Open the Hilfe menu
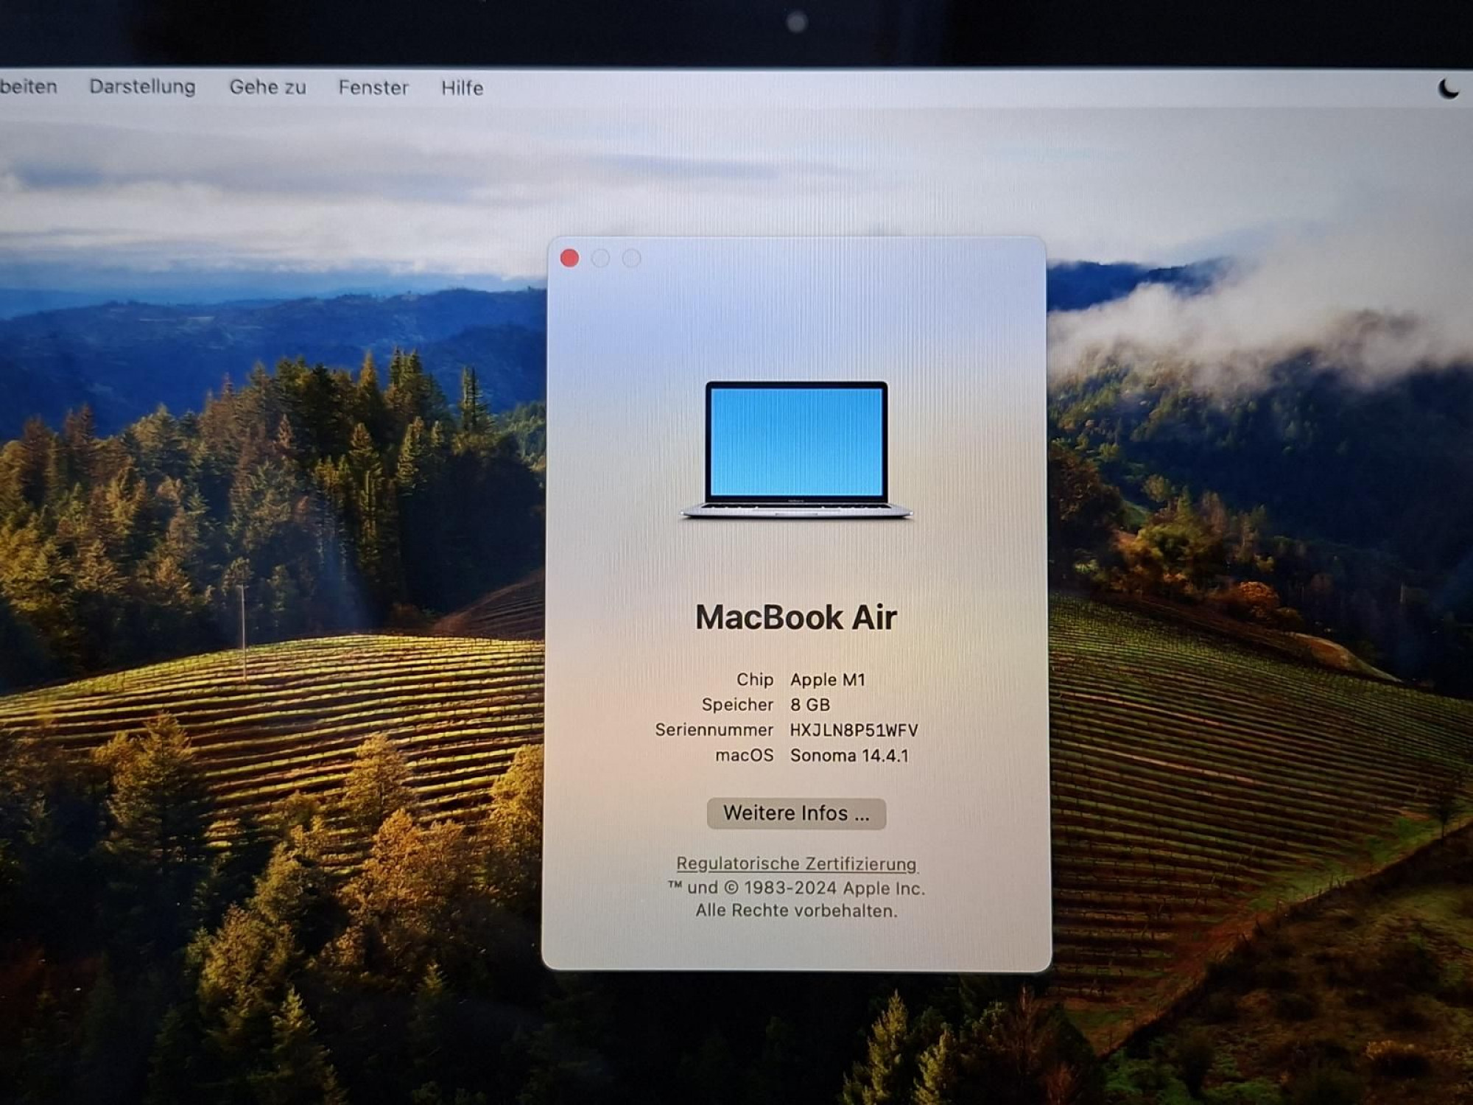 463,88
